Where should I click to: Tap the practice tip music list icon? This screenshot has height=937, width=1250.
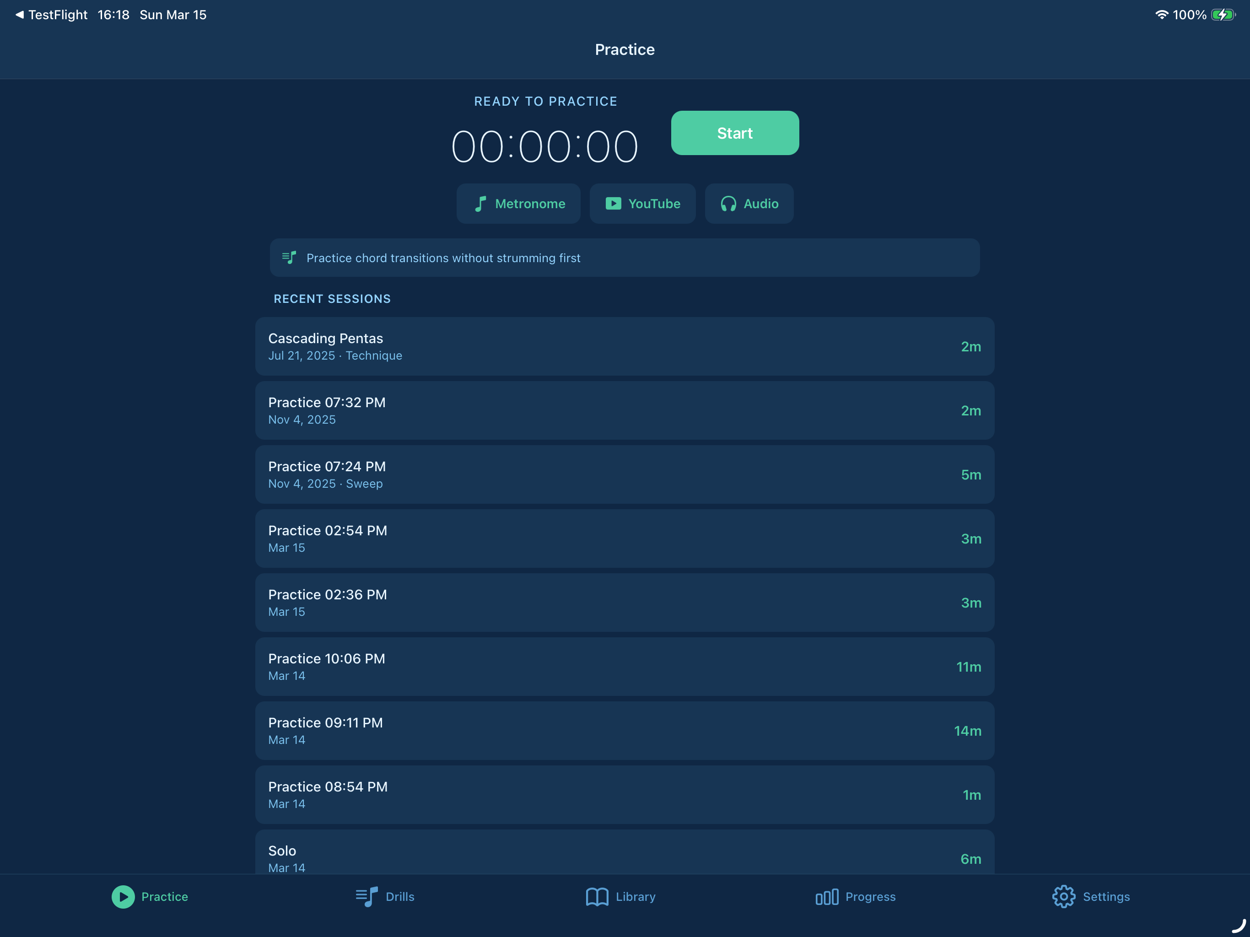click(289, 258)
